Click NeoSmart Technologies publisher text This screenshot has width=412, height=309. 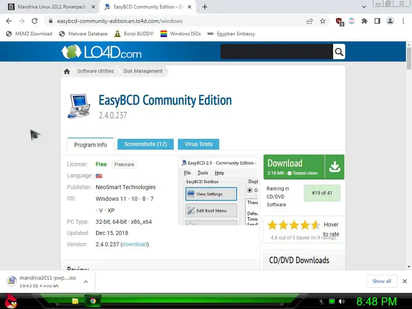126,187
